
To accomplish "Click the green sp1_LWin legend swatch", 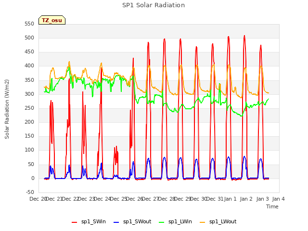I will 162,222.
